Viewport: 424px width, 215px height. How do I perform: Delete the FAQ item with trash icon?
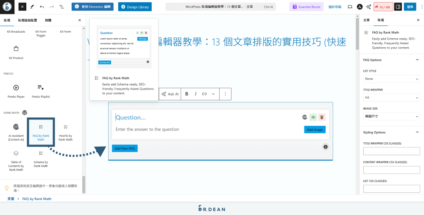(322, 117)
